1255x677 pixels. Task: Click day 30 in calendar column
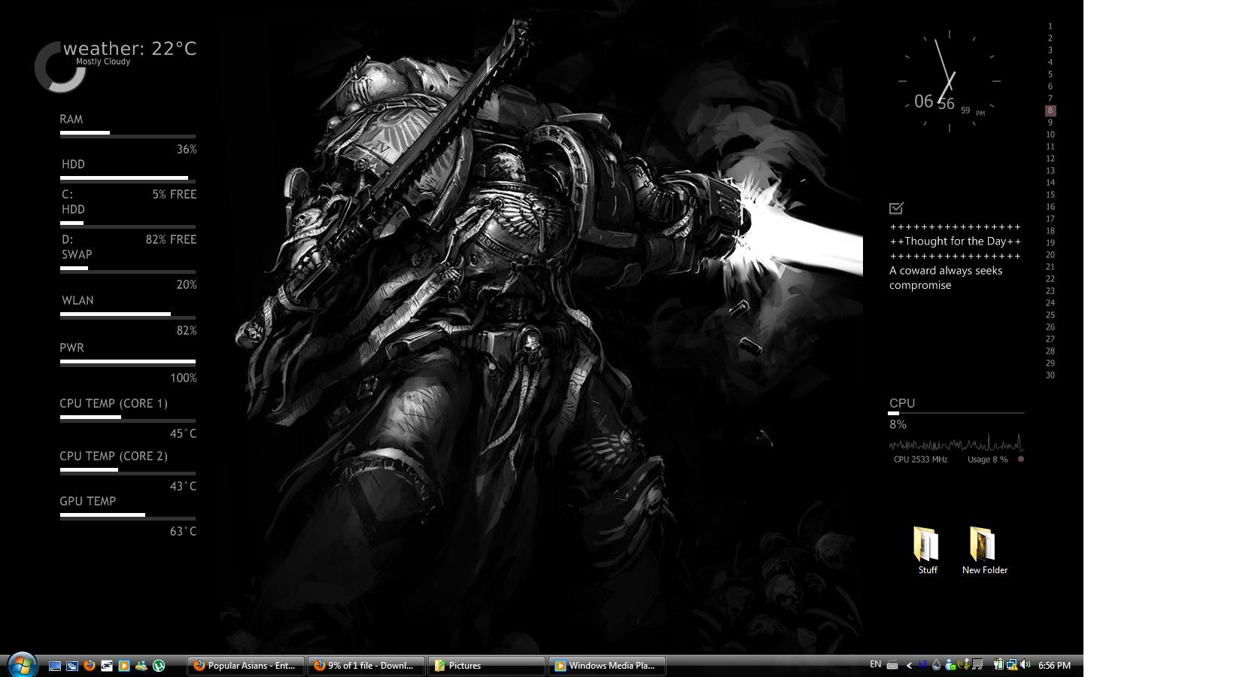[x=1050, y=375]
